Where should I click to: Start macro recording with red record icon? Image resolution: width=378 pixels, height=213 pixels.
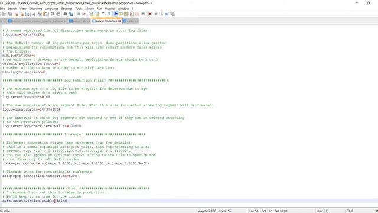point(150,14)
